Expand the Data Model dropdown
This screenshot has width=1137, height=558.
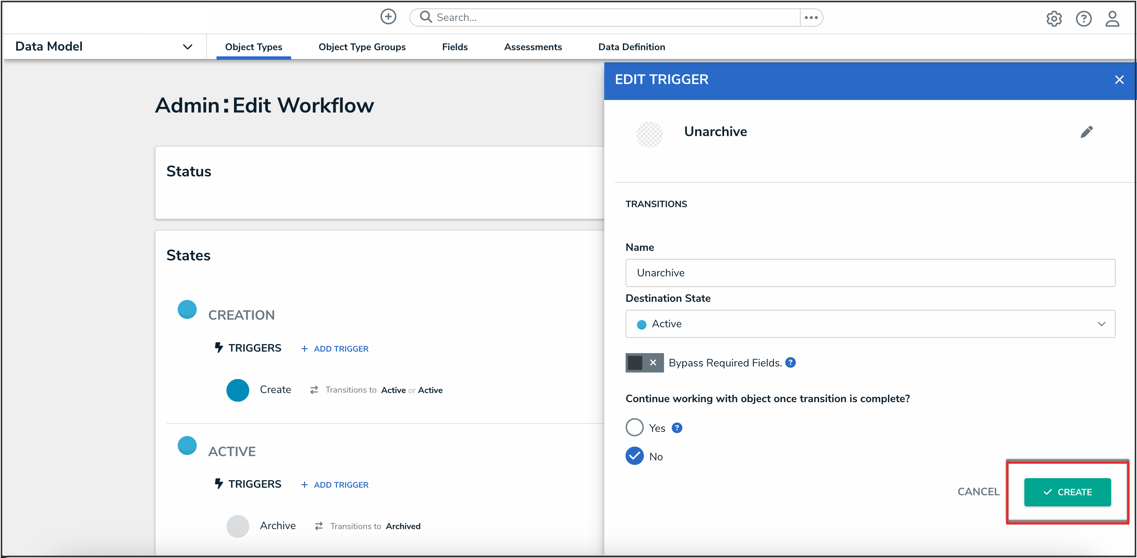188,47
